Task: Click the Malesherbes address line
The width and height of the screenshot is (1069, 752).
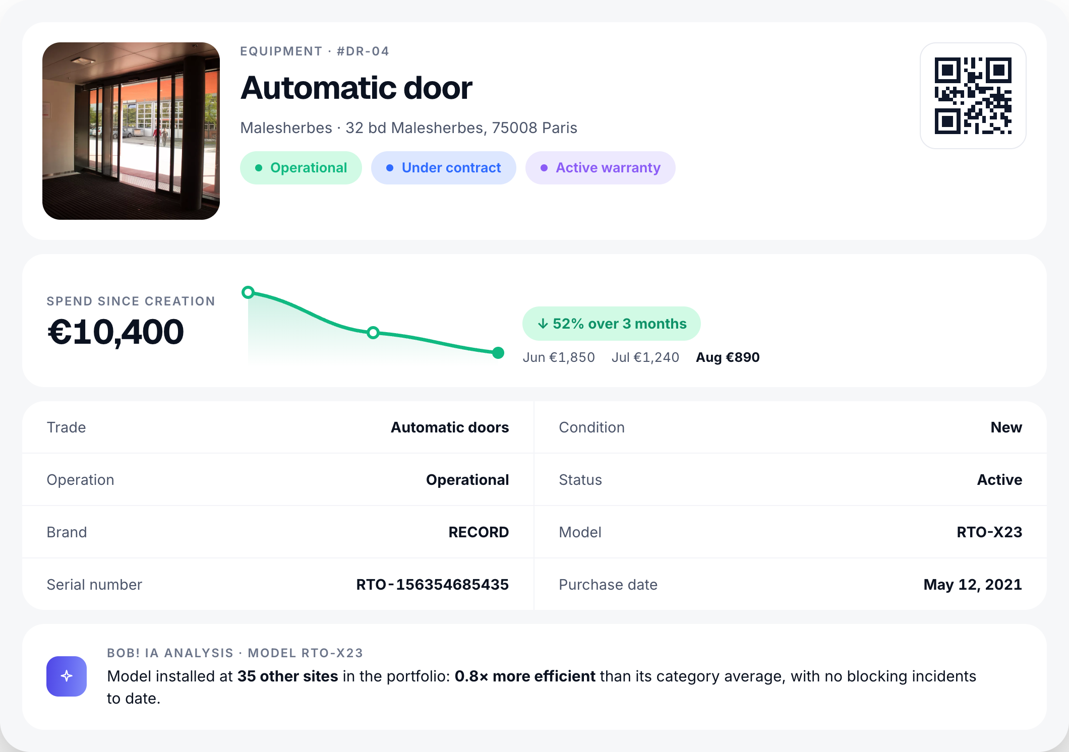Action: (x=408, y=128)
